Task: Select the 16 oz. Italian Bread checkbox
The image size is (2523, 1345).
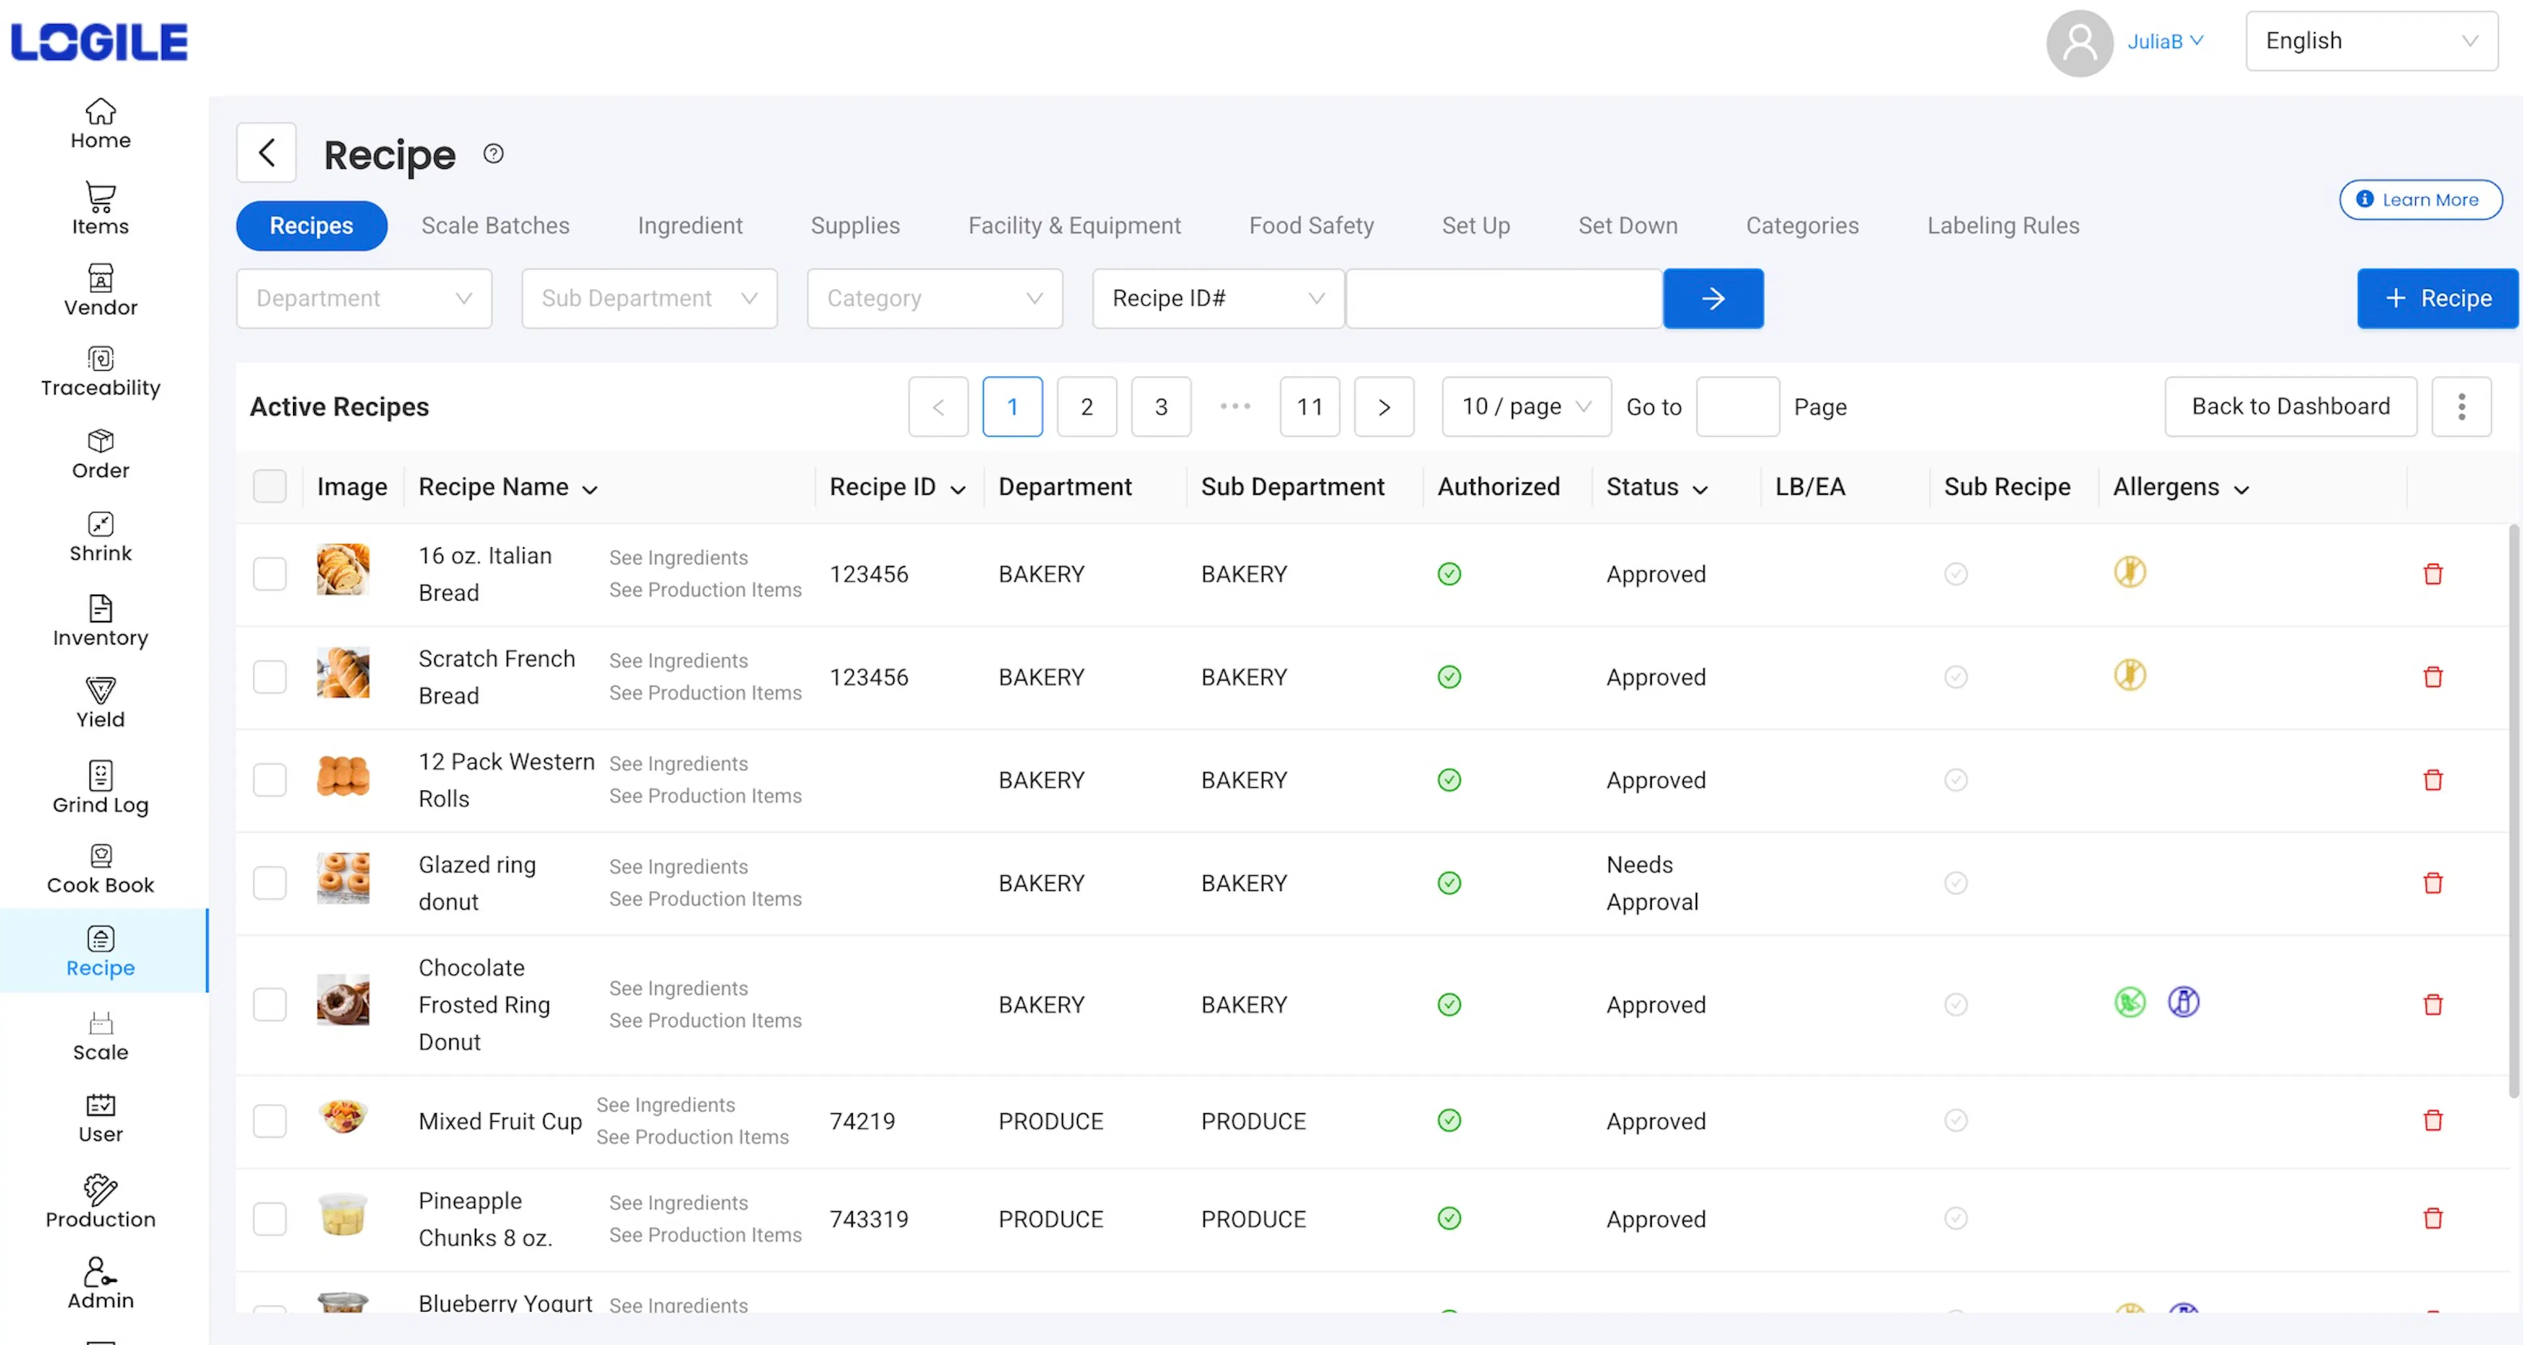Action: (x=269, y=574)
